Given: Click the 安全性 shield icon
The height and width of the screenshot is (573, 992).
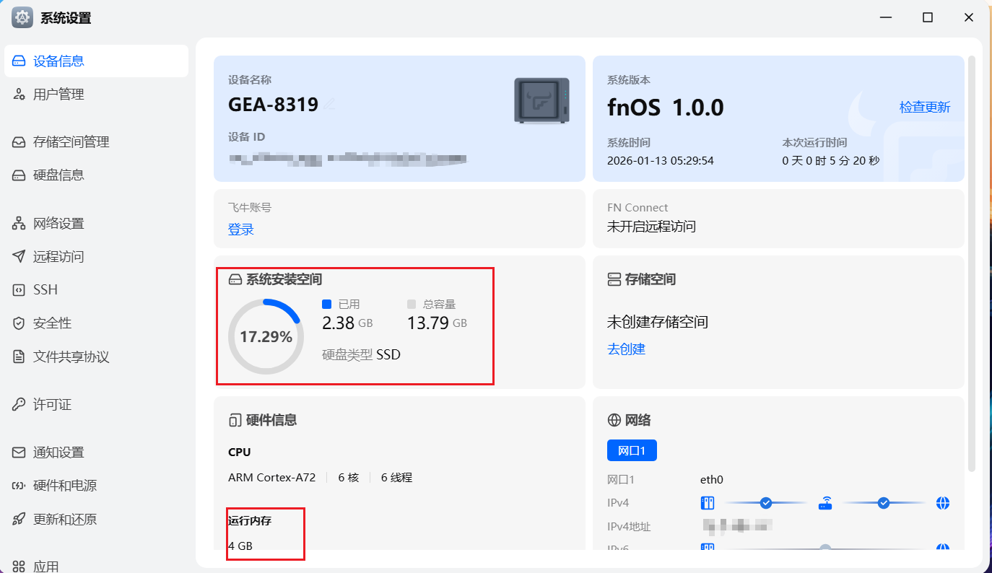Looking at the screenshot, I should [x=19, y=323].
